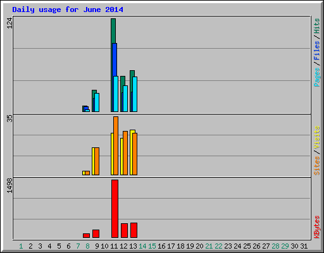Screen dimensions: 324x253
Task: Click the day 14 axis label
Action: pyautogui.click(x=142, y=246)
